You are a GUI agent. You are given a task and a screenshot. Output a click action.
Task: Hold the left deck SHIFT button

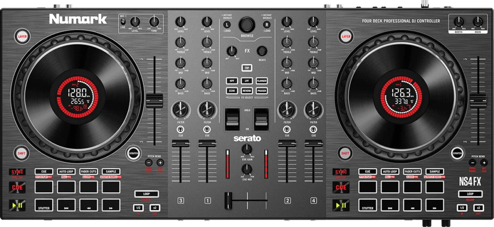click(x=22, y=153)
